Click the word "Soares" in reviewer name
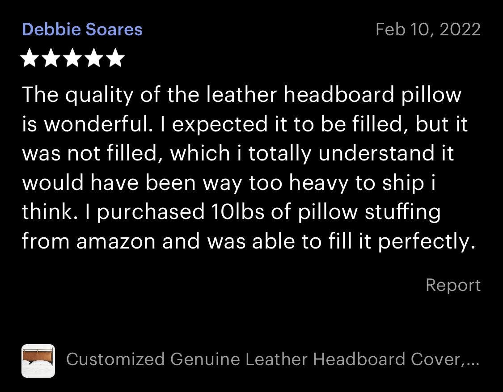The width and height of the screenshot is (503, 392). pos(114,30)
